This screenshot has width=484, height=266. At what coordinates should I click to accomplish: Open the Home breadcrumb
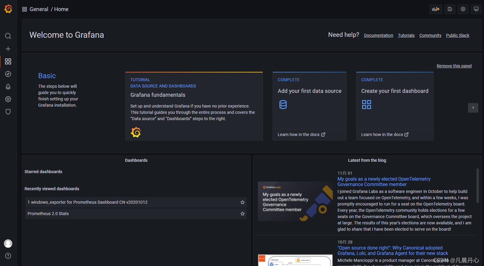click(x=61, y=9)
